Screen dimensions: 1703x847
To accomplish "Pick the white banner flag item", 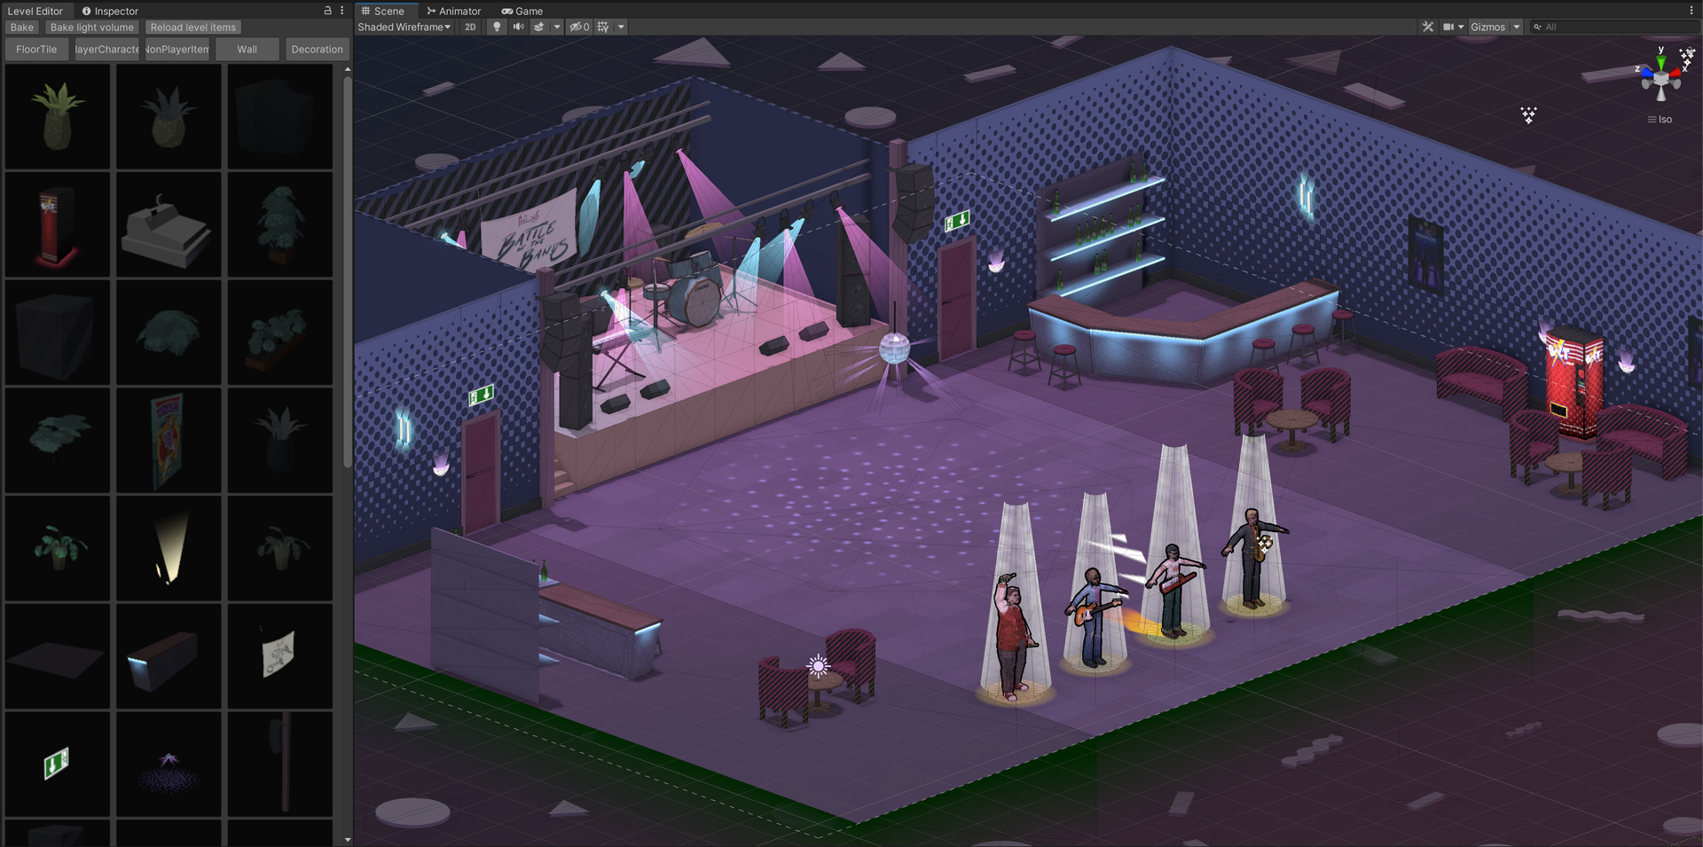I will click(280, 656).
